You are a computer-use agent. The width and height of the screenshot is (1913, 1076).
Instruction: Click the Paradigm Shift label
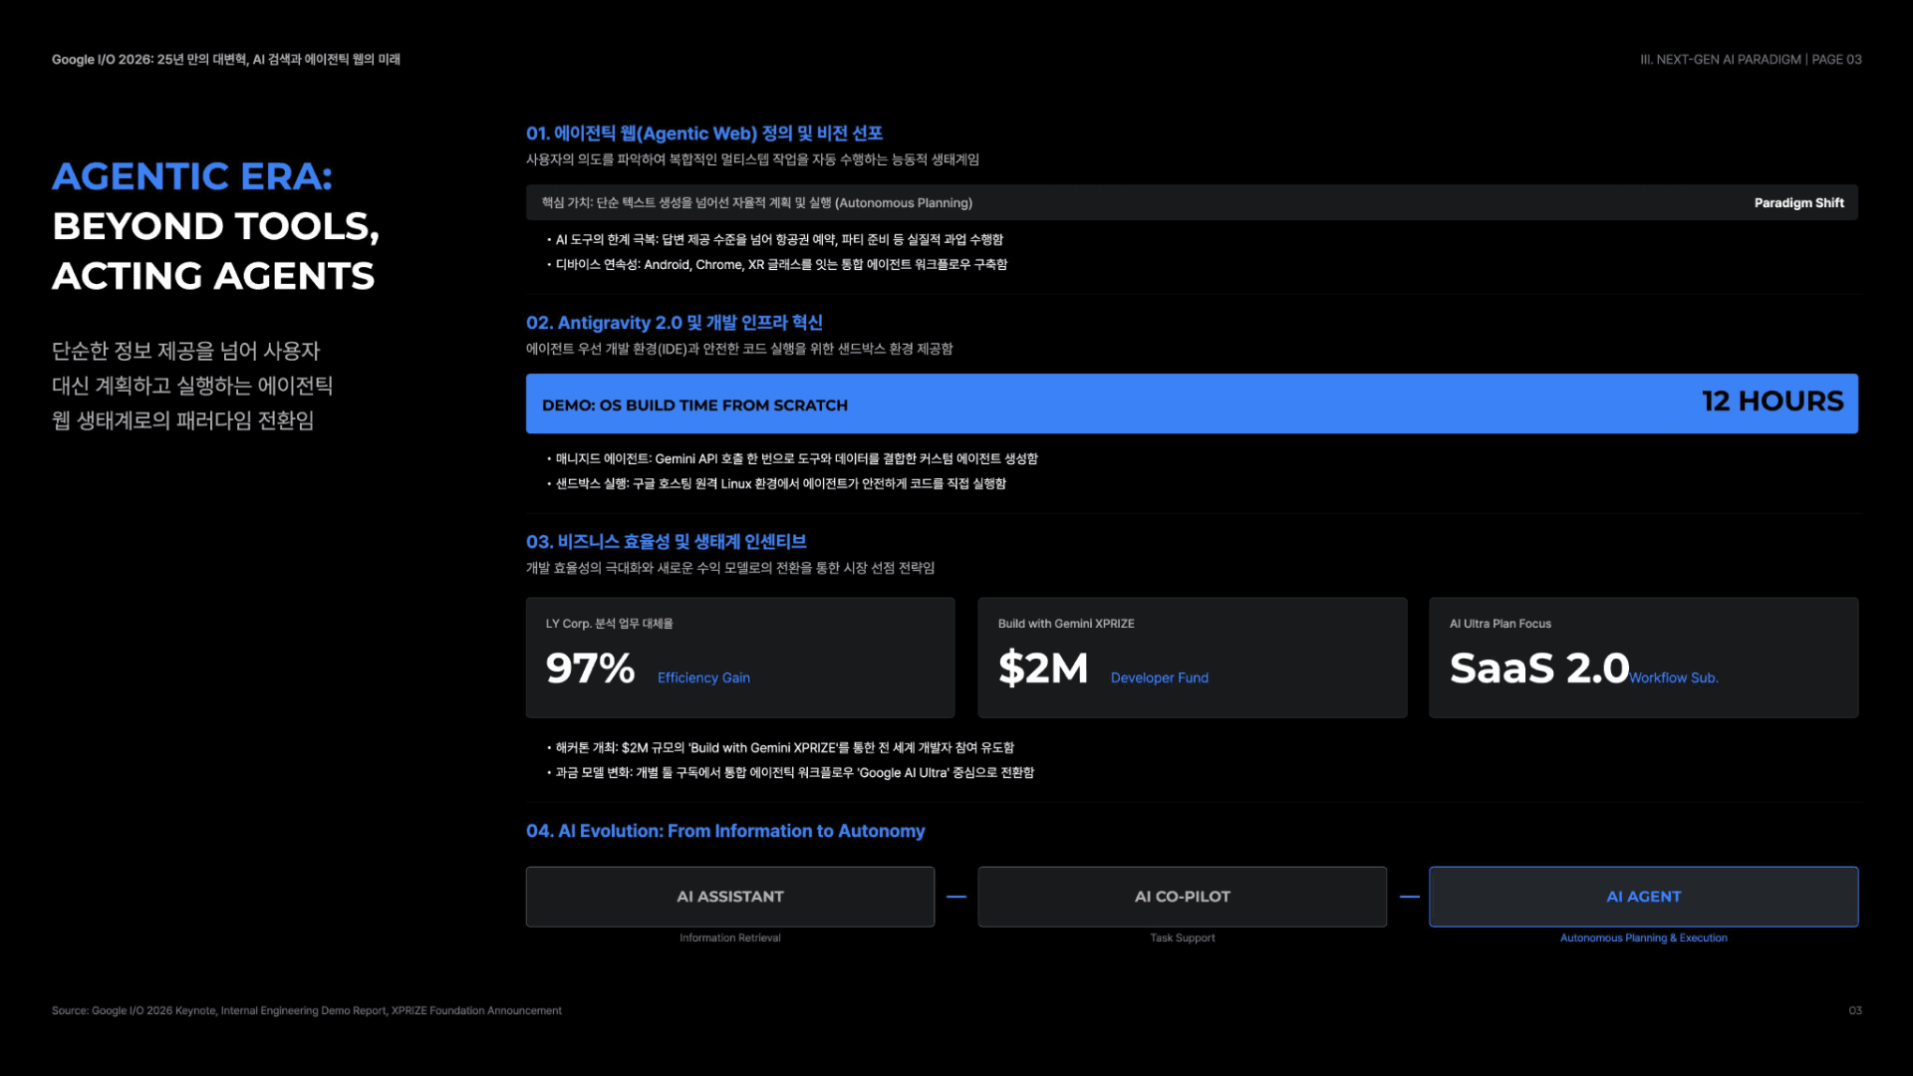click(1798, 203)
